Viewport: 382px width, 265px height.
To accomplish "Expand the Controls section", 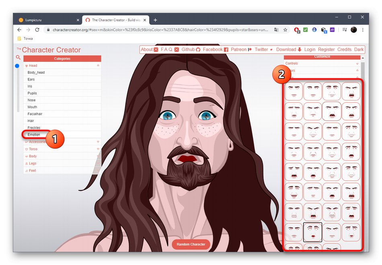I will pyautogui.click(x=322, y=63).
